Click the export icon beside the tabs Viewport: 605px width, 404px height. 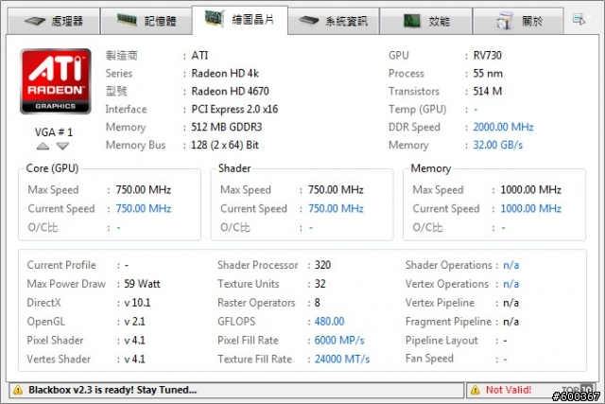[x=579, y=19]
